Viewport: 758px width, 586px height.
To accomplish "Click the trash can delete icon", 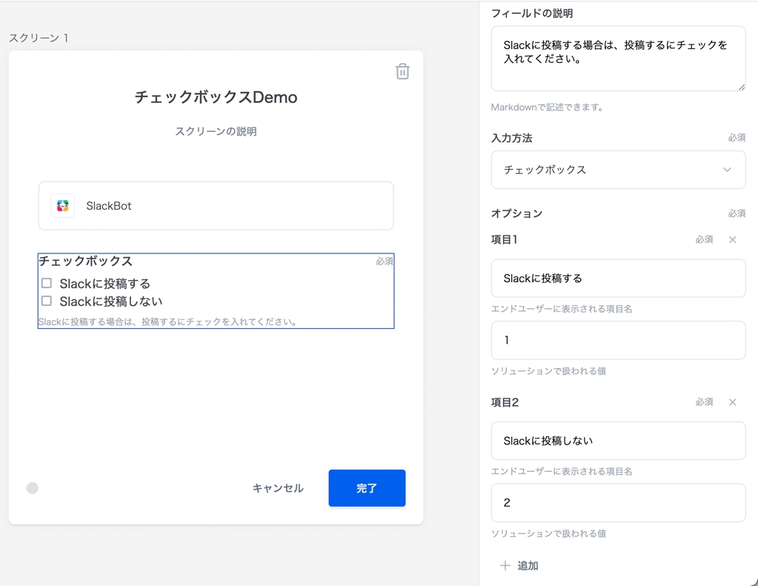I will click(x=402, y=71).
